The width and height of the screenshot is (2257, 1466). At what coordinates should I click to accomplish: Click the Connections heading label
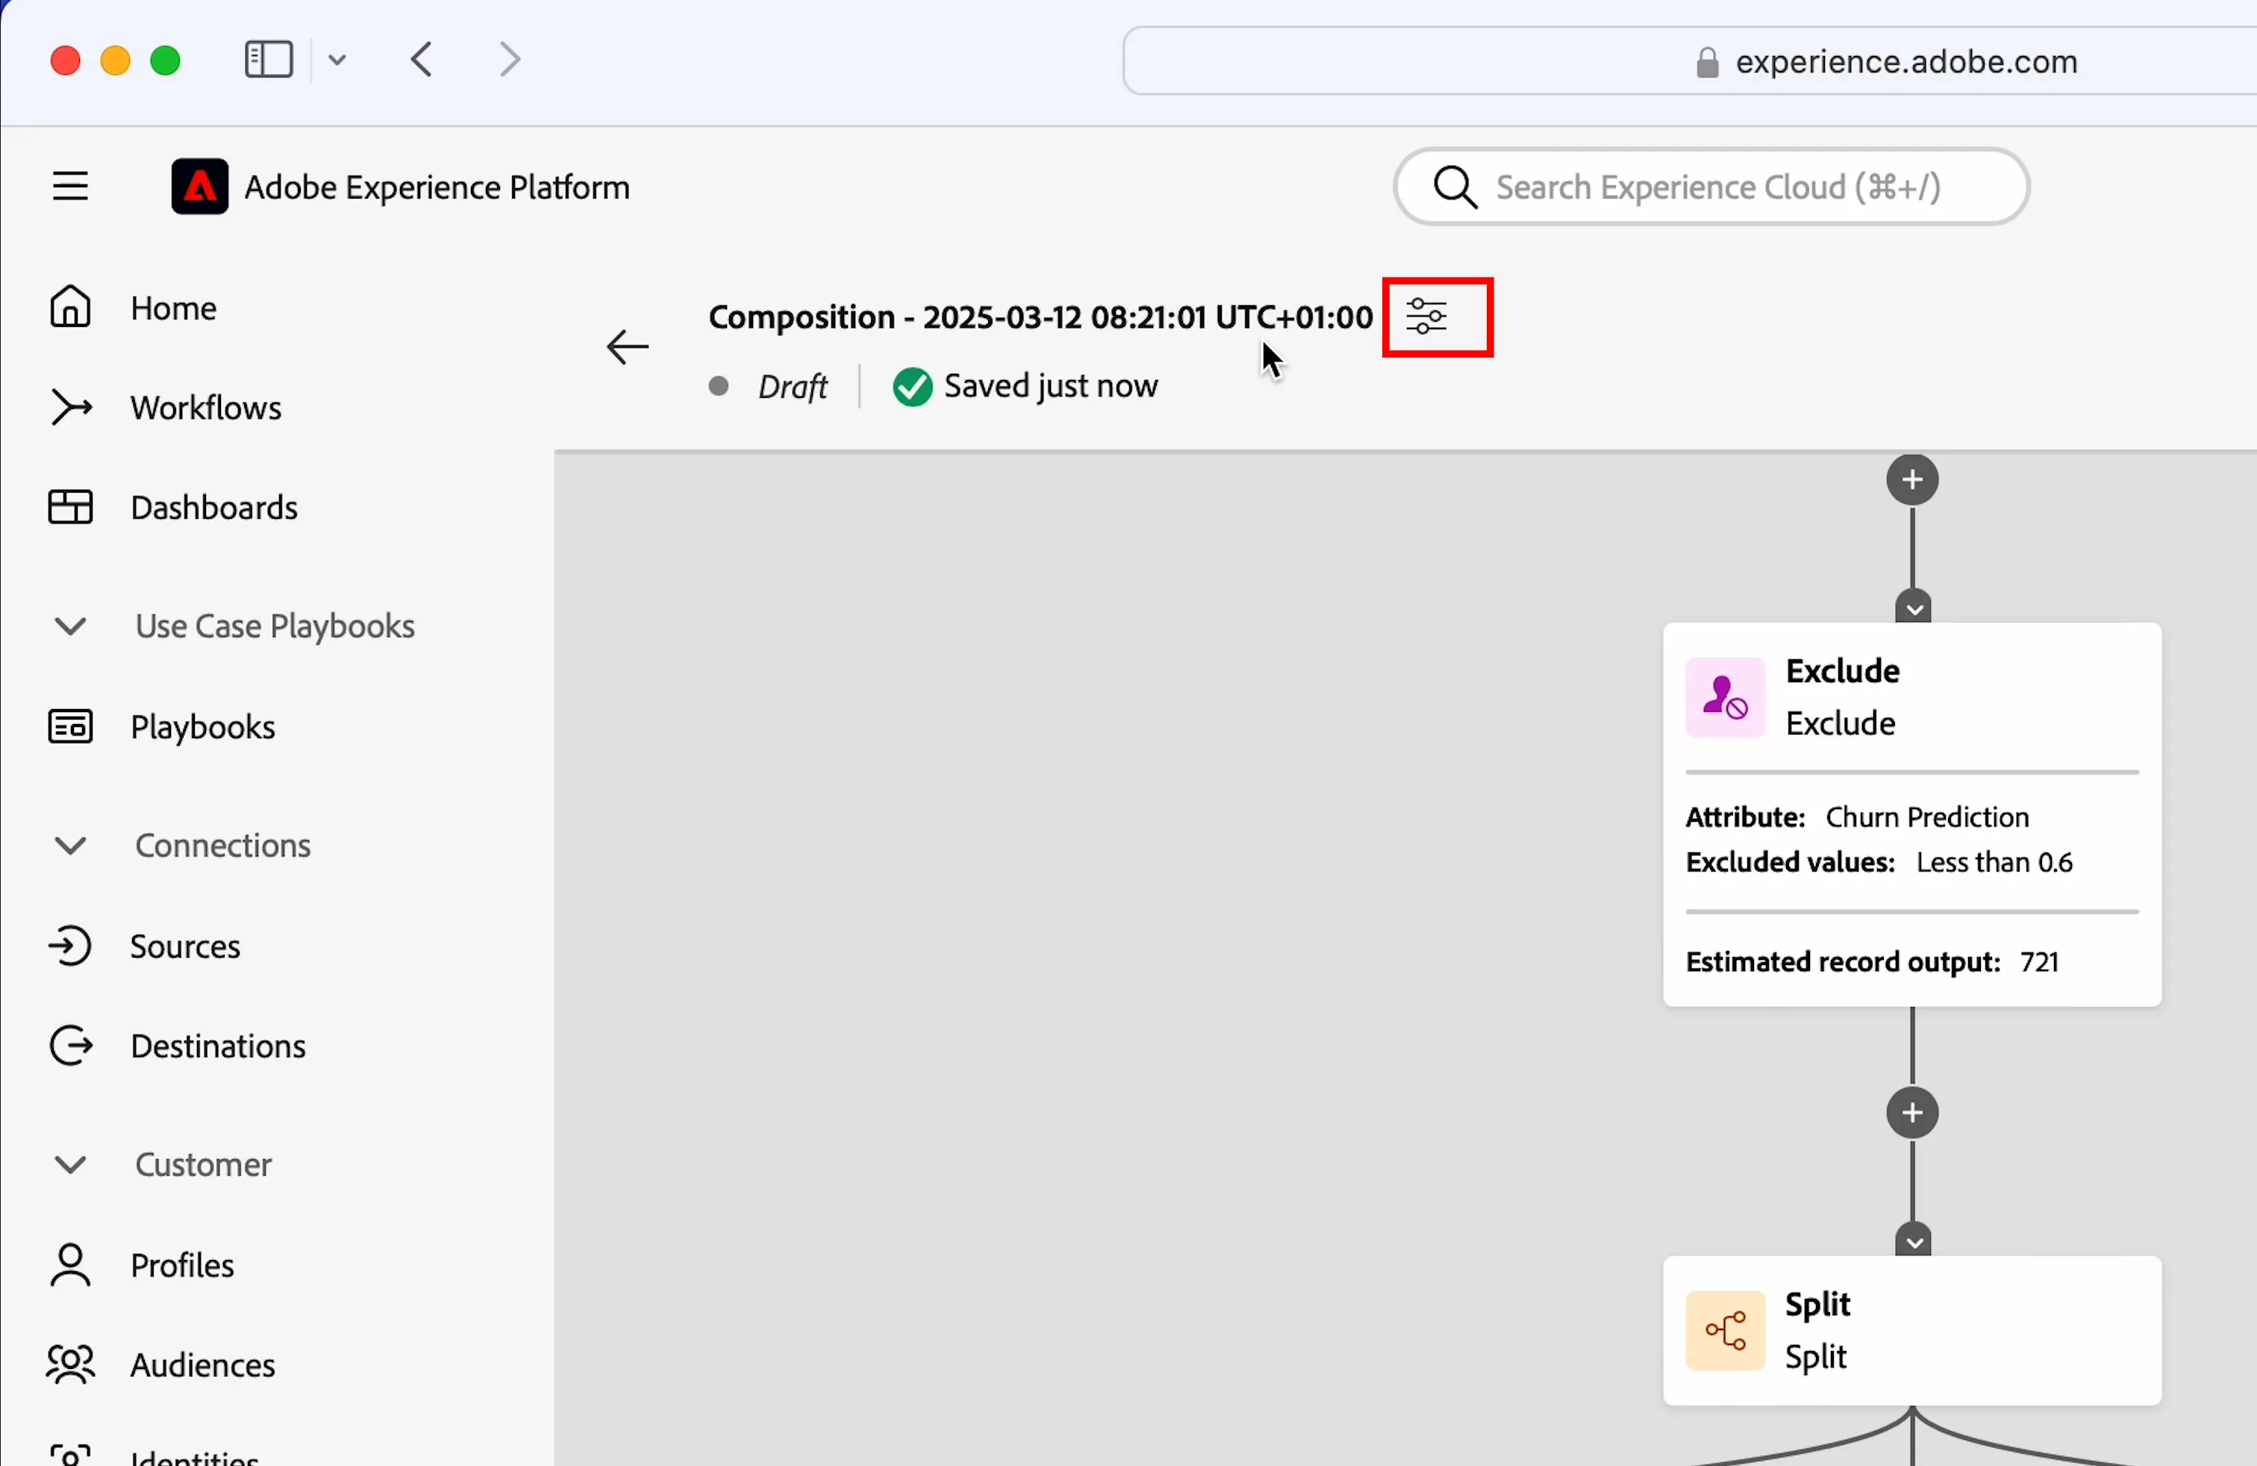[223, 845]
